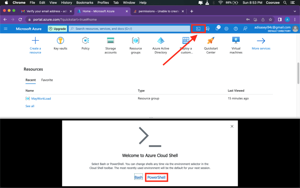Viewport: 300px width, 188px height.
Task: Open the Directories and subscriptions filter icon
Action: click(208, 29)
